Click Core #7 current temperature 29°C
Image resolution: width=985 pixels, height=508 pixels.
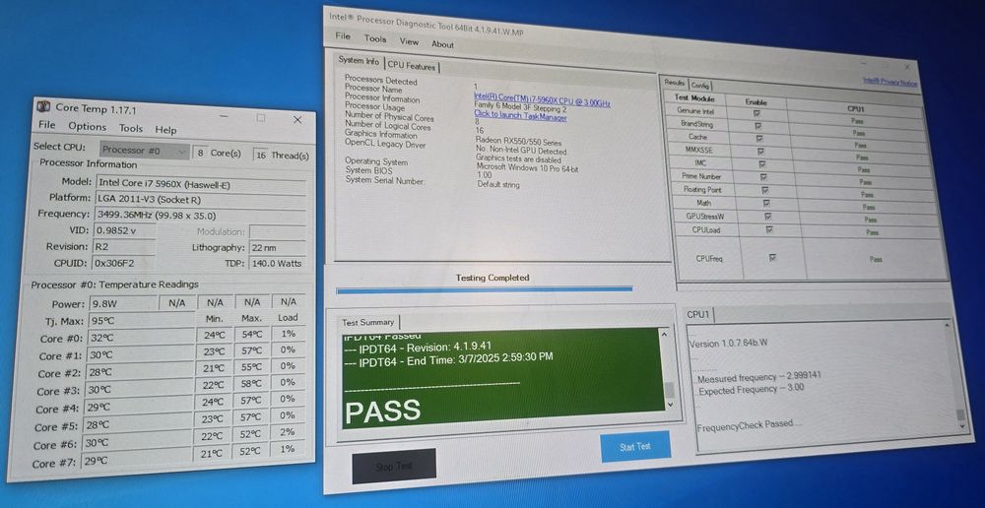137,461
